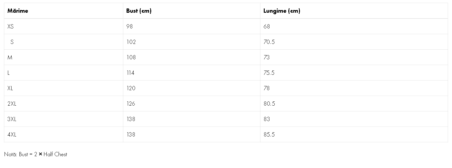Click the Bust (cm) column header
Image resolution: width=452 pixels, height=168 pixels.
(139, 11)
